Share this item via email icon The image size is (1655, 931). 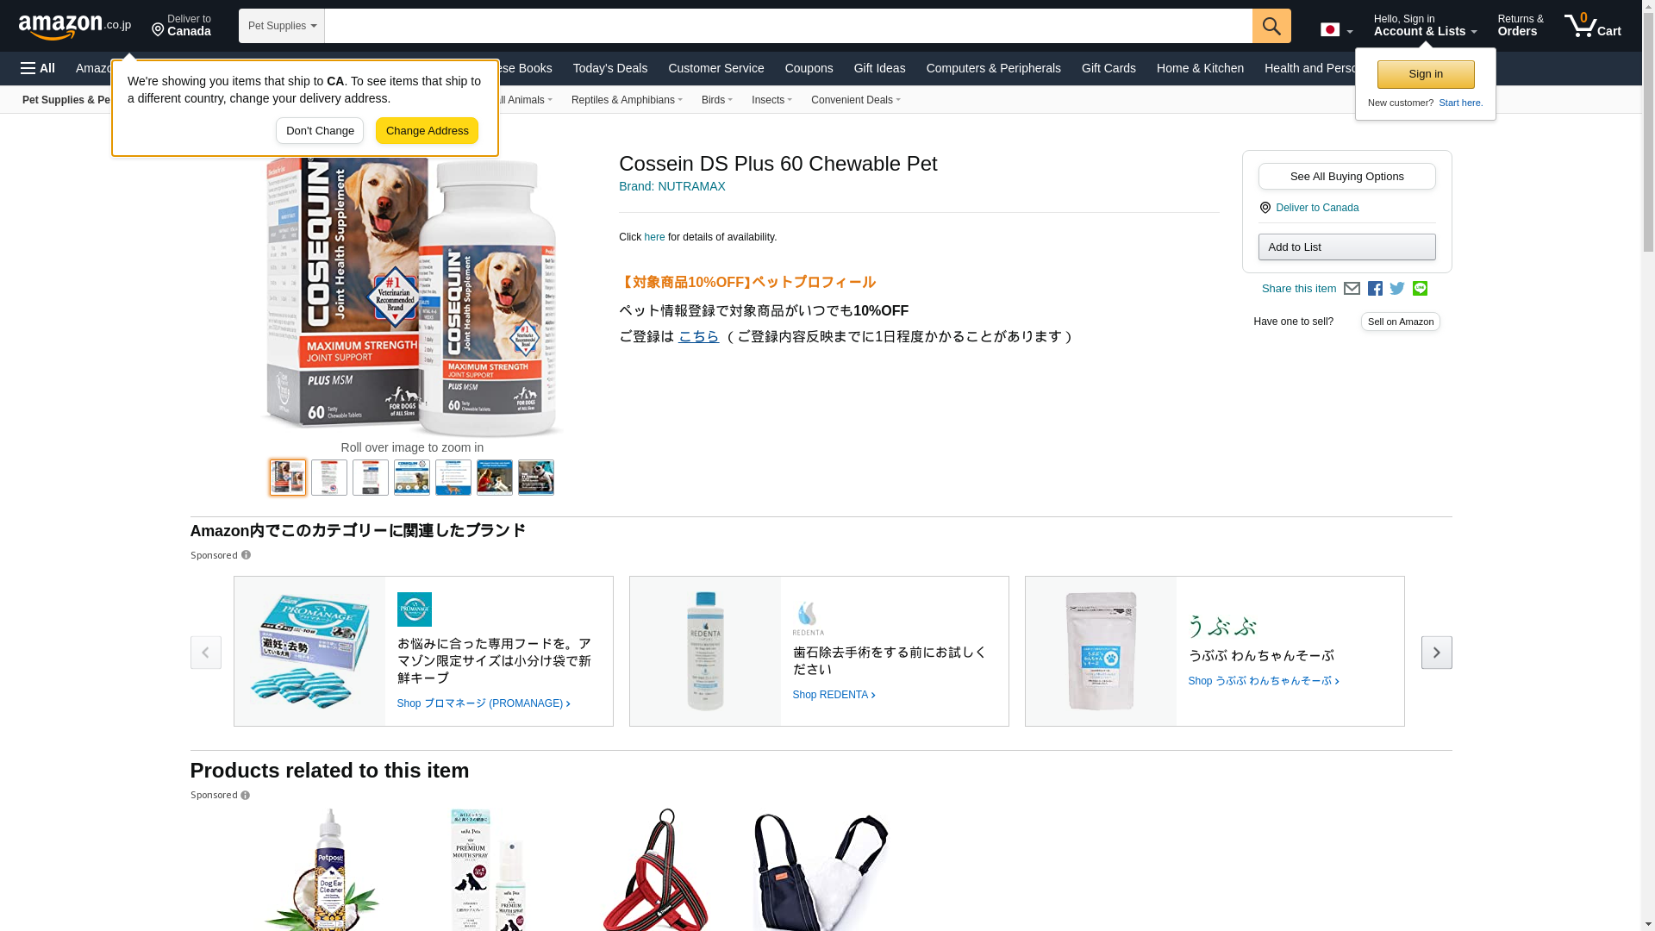[1352, 289]
